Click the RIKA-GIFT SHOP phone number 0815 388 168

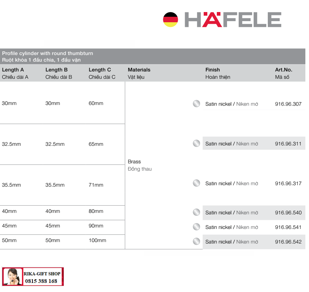(41, 281)
